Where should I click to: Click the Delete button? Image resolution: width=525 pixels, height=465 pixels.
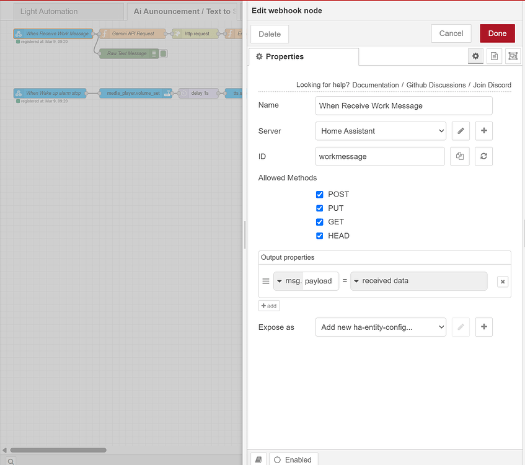[270, 34]
